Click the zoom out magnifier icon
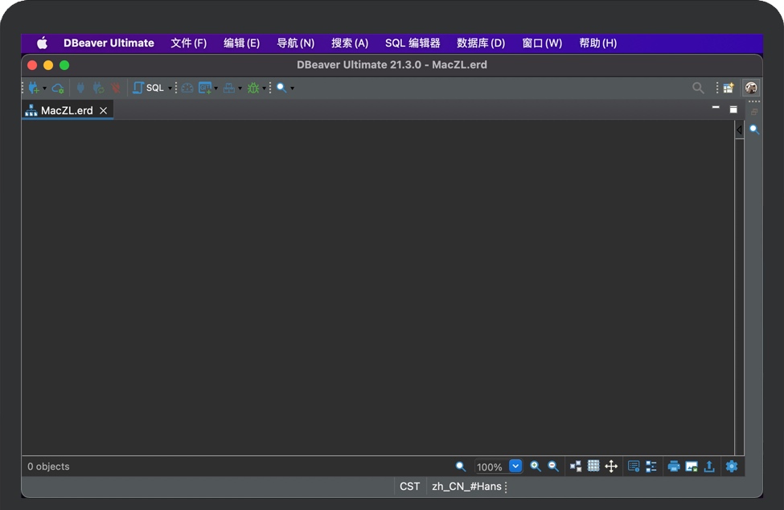784x510 pixels. pos(553,467)
